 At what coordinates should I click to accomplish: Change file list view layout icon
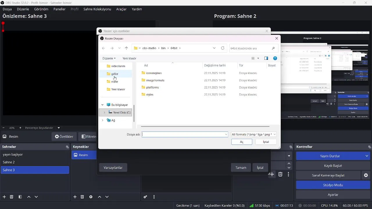point(253,58)
